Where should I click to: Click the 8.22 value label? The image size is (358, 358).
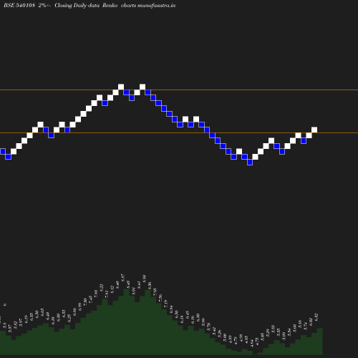[x=102, y=288]
